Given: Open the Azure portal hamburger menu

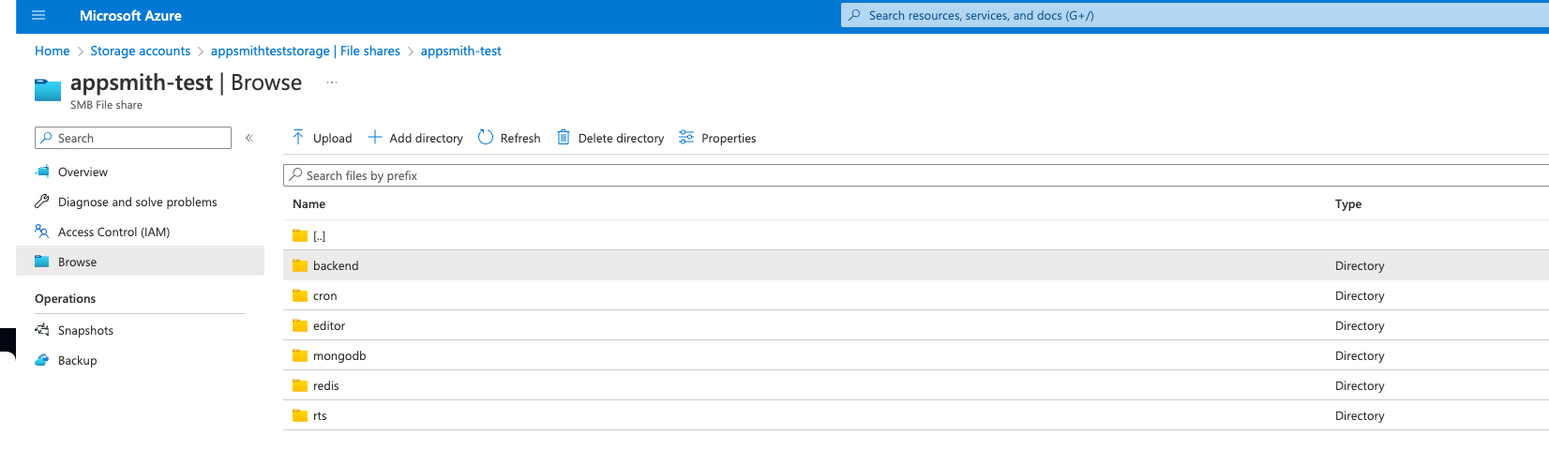Looking at the screenshot, I should (x=38, y=16).
